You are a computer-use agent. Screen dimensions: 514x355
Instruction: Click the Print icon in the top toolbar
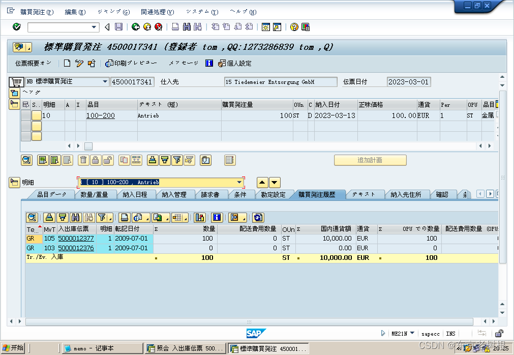tap(175, 27)
